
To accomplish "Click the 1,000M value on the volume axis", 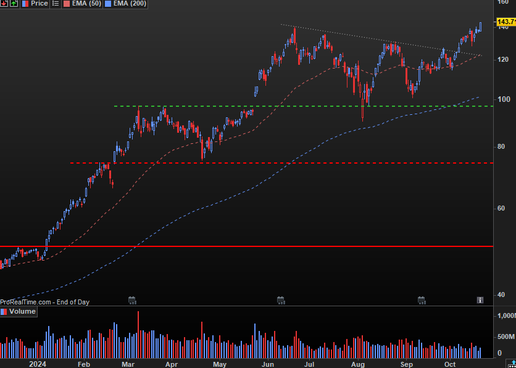I will 506,316.
